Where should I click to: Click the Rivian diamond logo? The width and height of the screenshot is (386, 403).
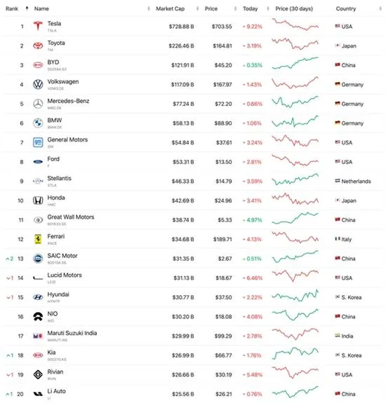[38, 375]
